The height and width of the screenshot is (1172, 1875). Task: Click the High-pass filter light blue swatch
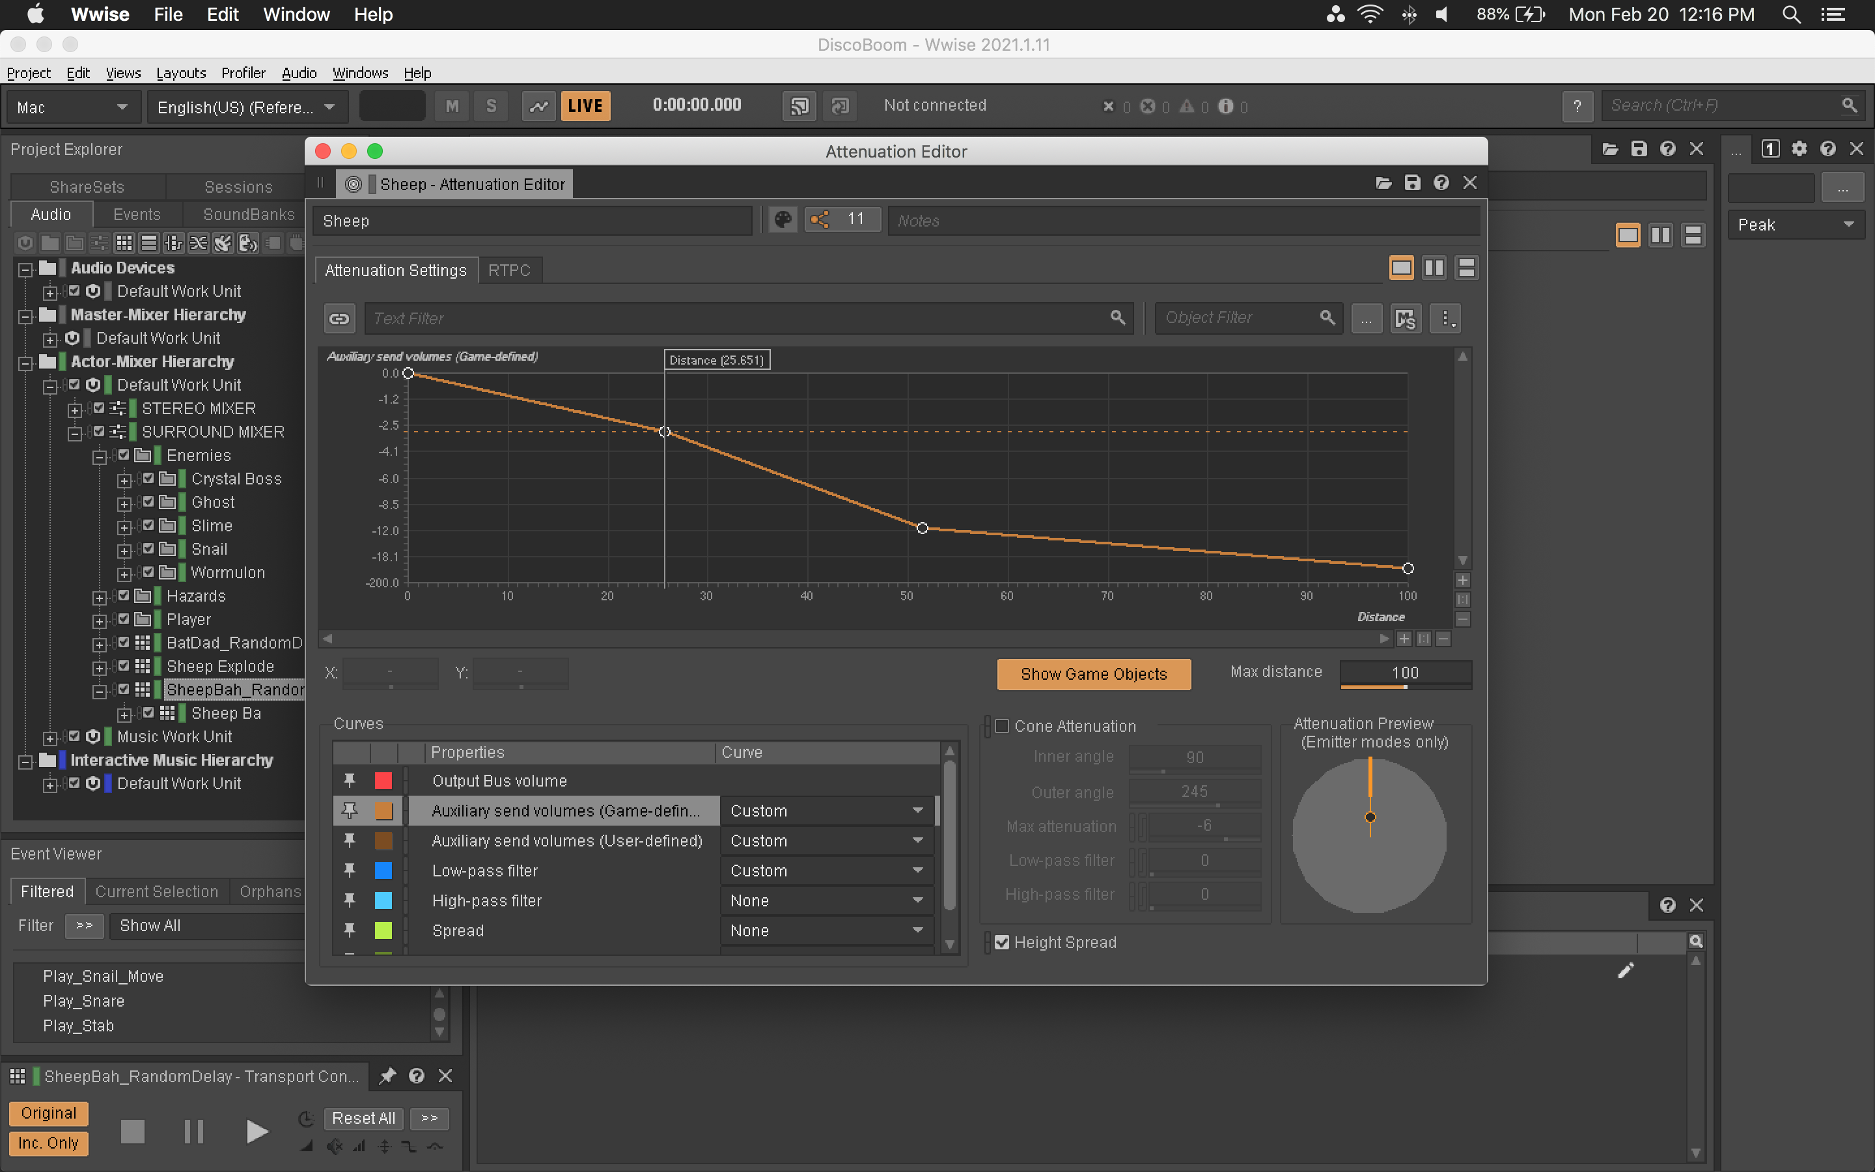tap(383, 900)
